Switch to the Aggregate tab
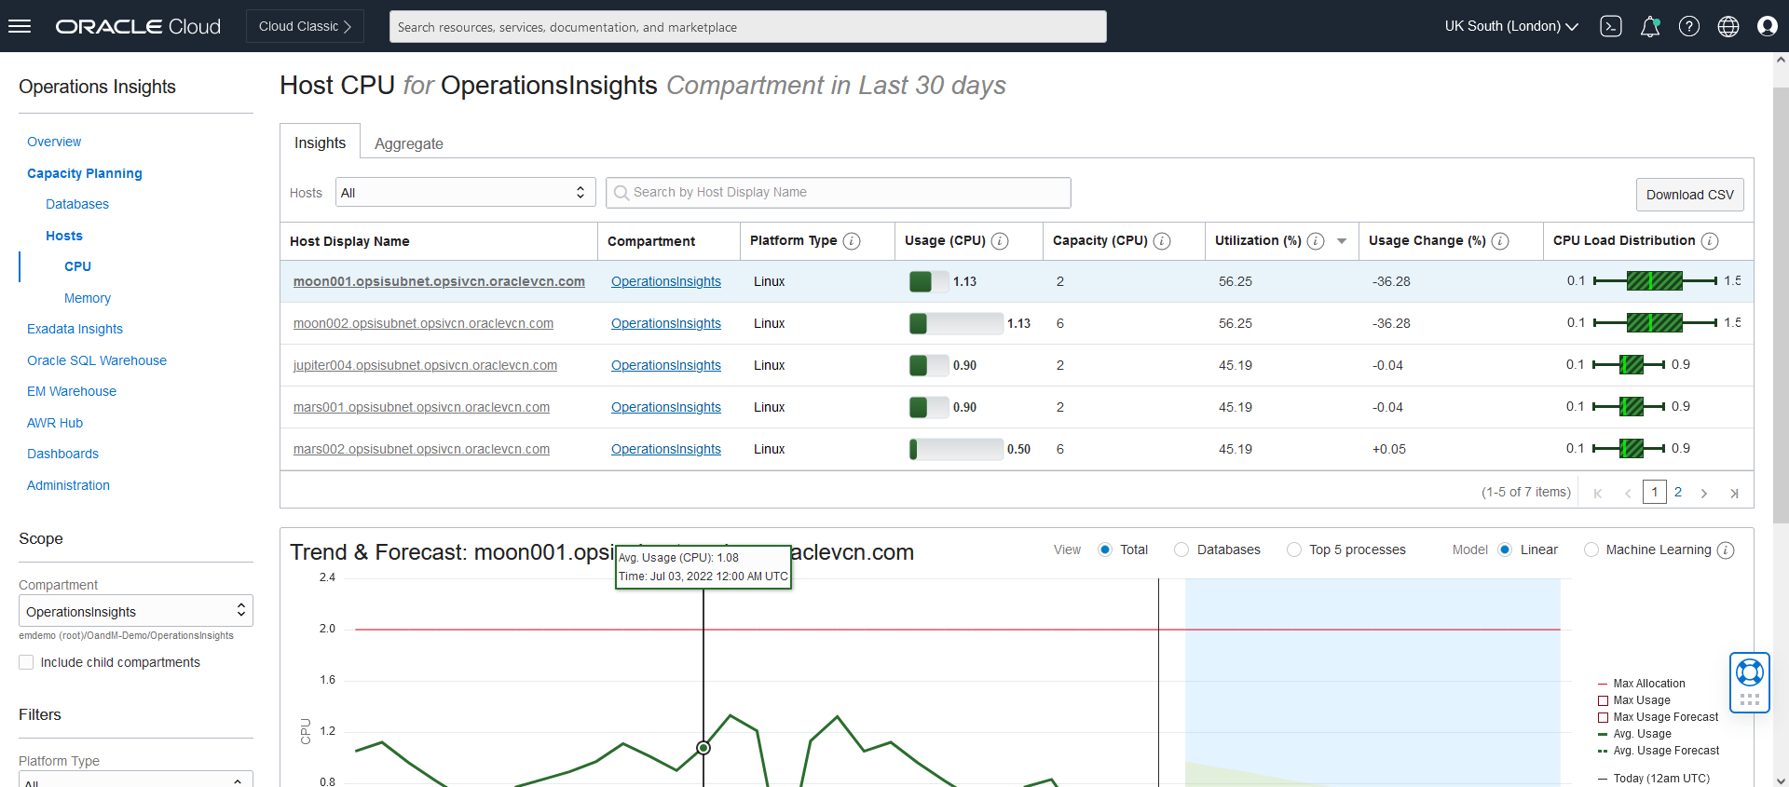Viewport: 1789px width, 787px height. coord(408,143)
